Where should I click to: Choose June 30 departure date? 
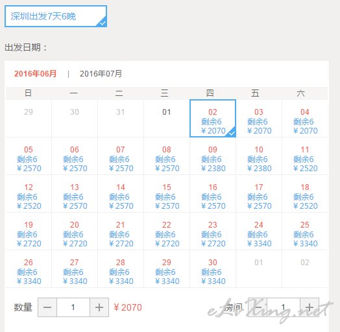(213, 269)
